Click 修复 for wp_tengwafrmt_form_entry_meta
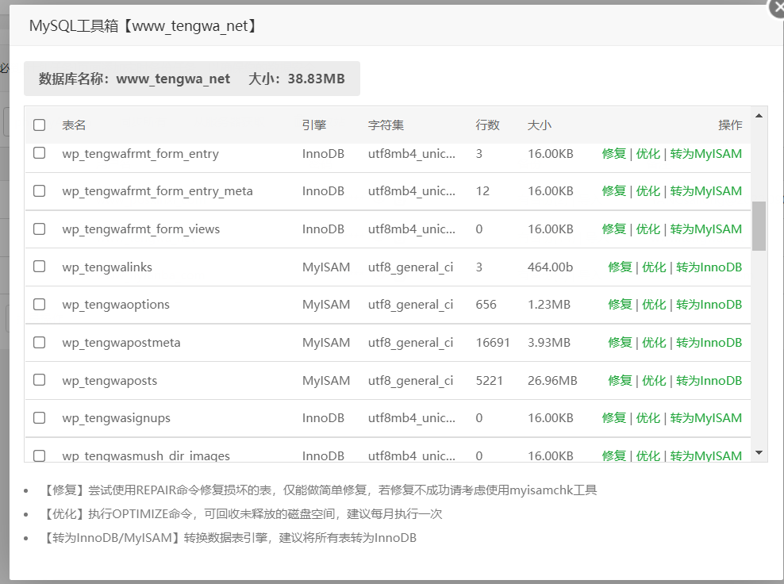Image resolution: width=784 pixels, height=584 pixels. click(x=613, y=190)
